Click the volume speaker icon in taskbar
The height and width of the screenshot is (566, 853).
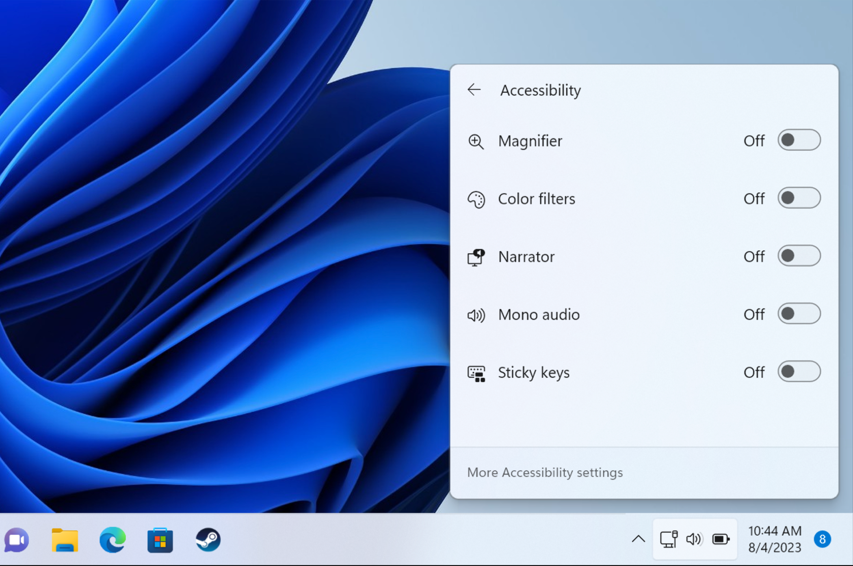(694, 539)
